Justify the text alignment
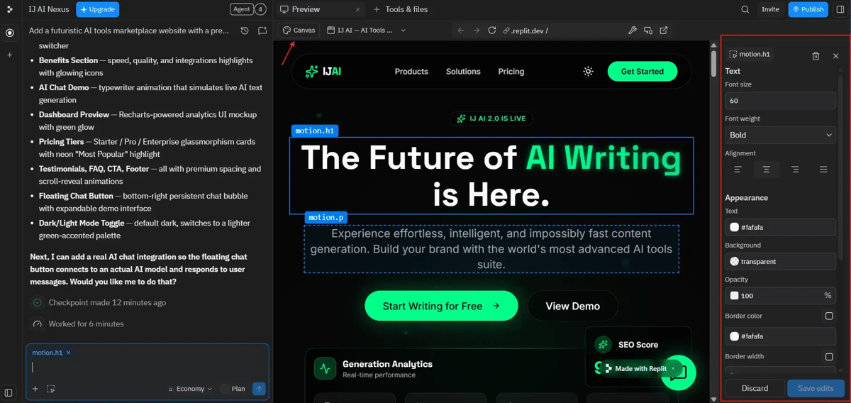Screen dimensions: 851x403 pos(823,170)
